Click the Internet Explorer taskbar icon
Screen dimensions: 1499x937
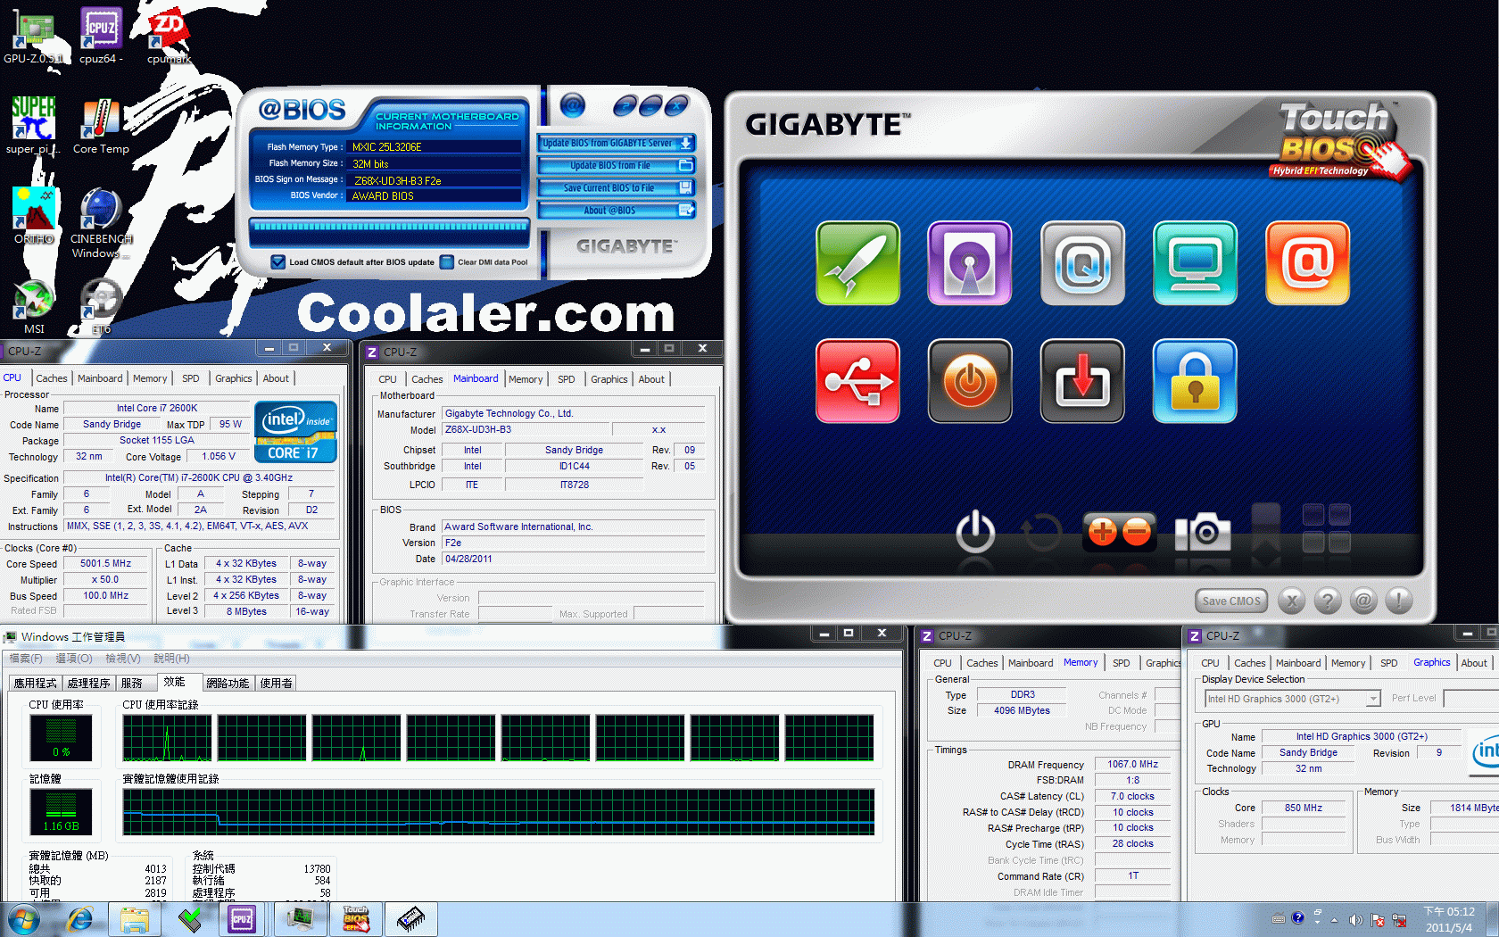point(80,918)
